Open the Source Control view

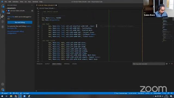3,11
